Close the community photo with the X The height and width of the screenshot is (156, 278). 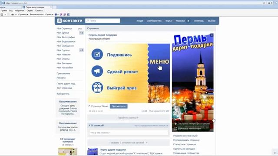pos(212,35)
